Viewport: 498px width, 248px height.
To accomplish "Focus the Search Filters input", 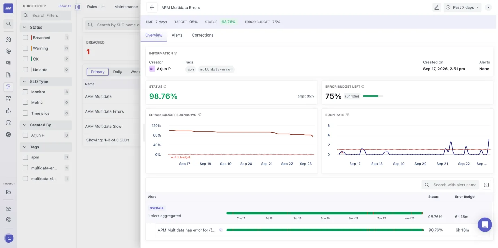I will pos(46,15).
